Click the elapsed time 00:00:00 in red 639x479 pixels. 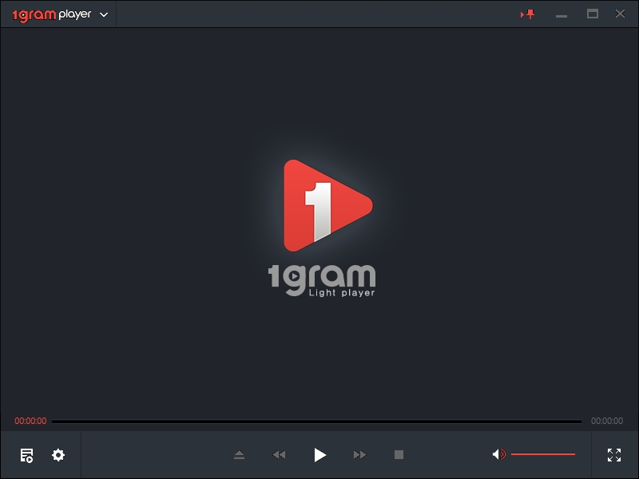tap(30, 422)
